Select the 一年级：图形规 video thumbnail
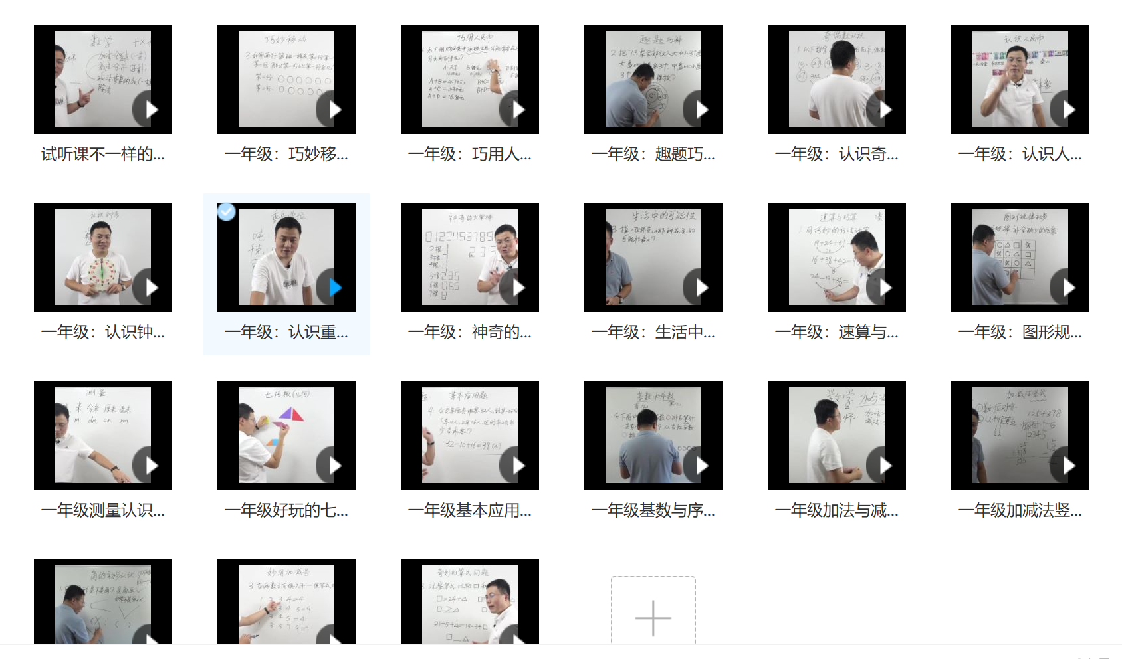This screenshot has width=1122, height=659. pos(1020,257)
